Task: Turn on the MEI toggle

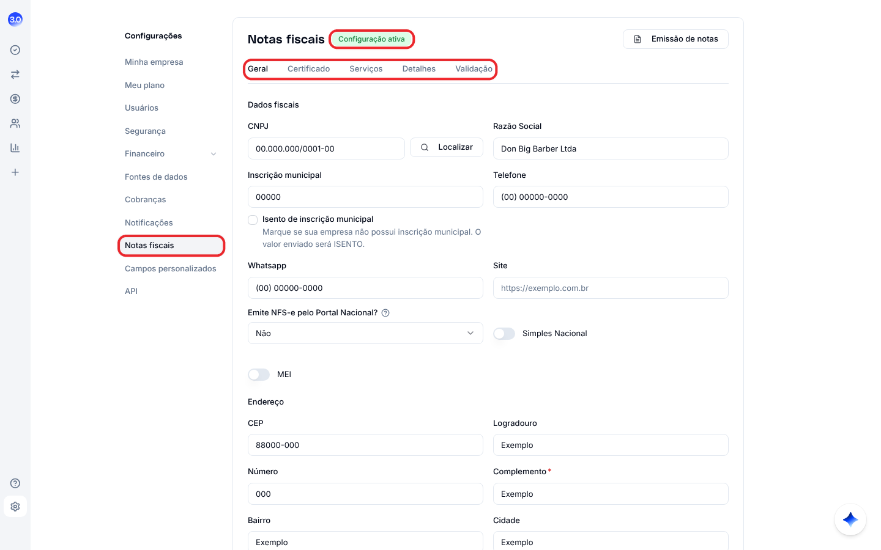Action: 259,375
